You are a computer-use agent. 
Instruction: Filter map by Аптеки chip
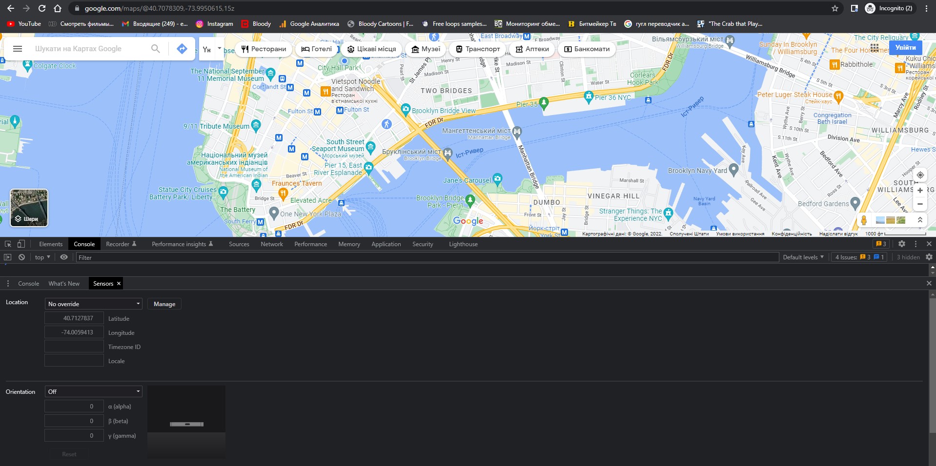pyautogui.click(x=532, y=49)
